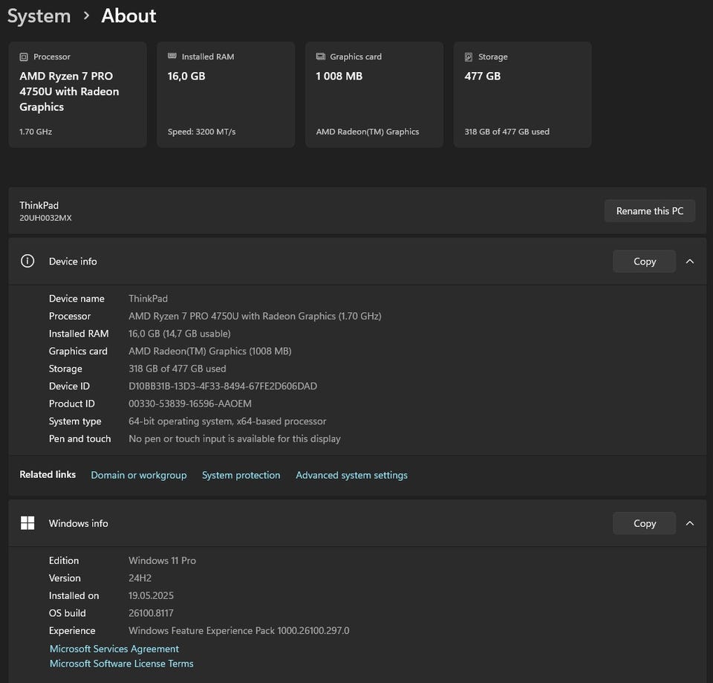Copy the Windows info details
Image resolution: width=713 pixels, height=683 pixels.
[644, 523]
